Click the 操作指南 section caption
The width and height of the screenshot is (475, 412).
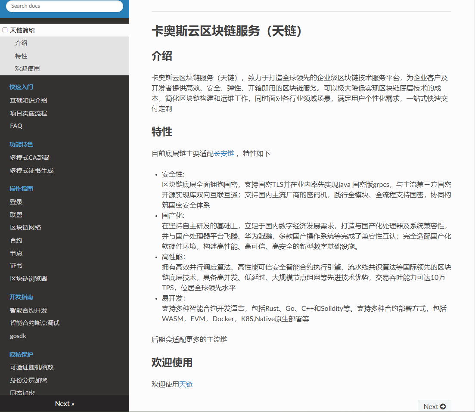pos(21,189)
